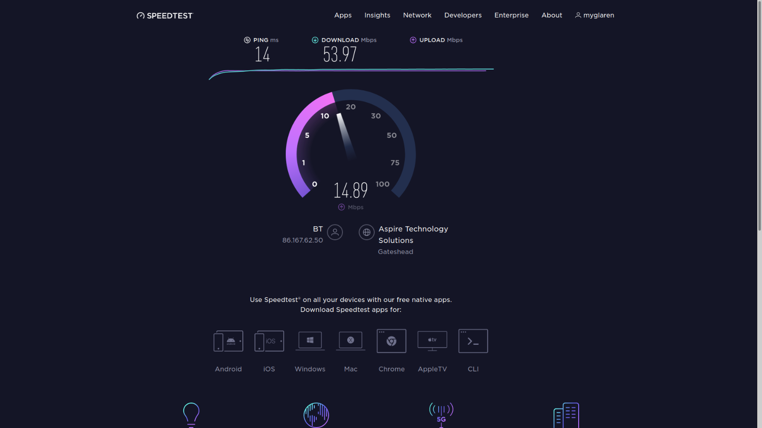Click the Android text link

tap(229, 369)
